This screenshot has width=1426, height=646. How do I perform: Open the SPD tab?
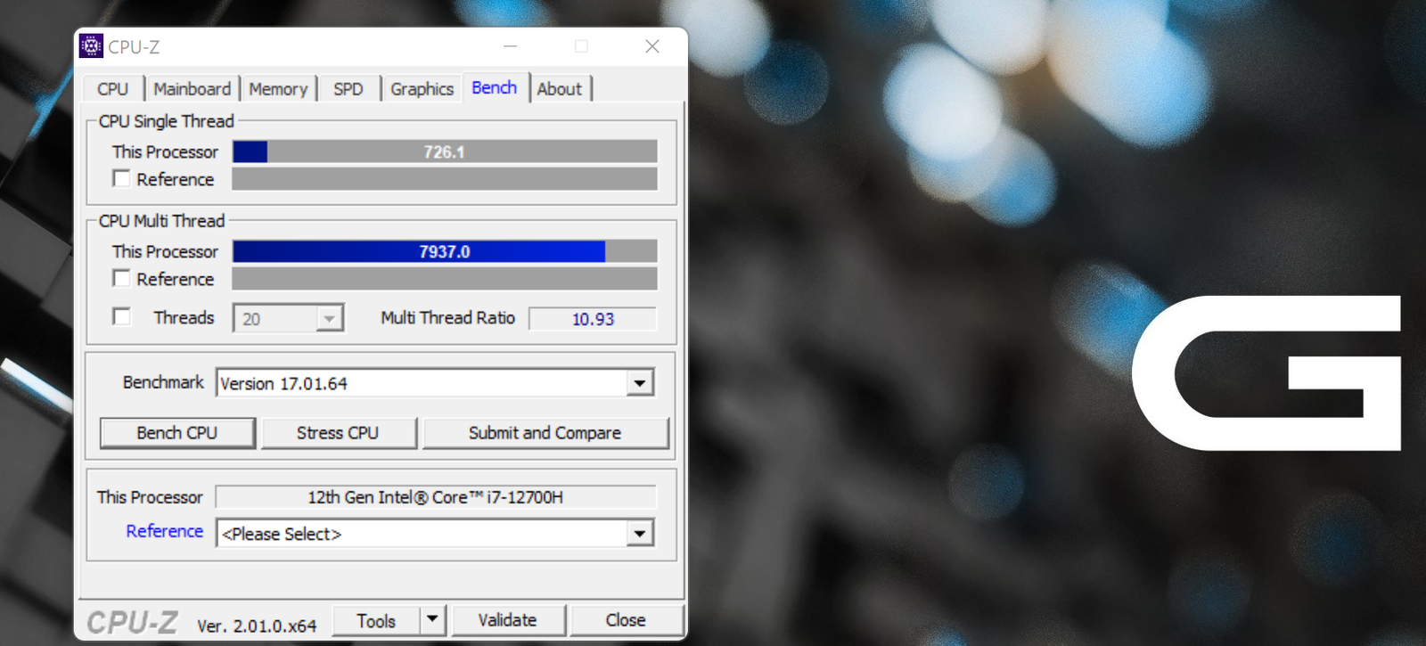point(348,89)
